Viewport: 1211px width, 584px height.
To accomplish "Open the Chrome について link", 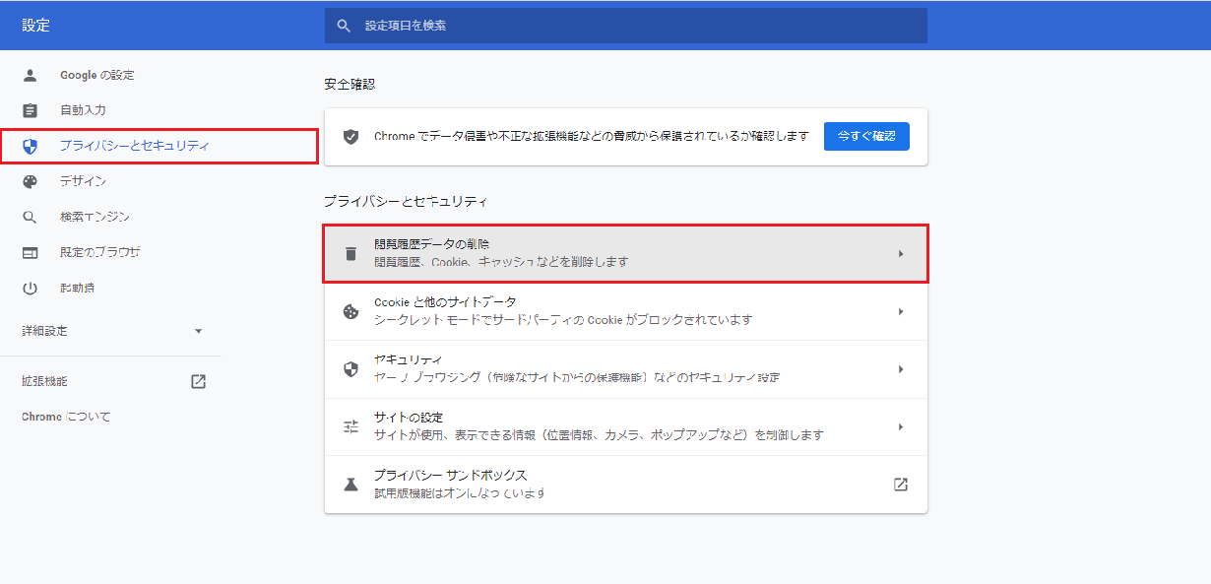I will click(66, 417).
